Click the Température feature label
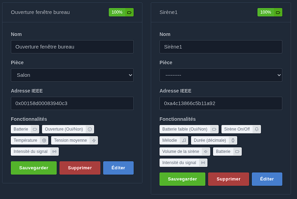This screenshot has width=297, height=199. 25,141
